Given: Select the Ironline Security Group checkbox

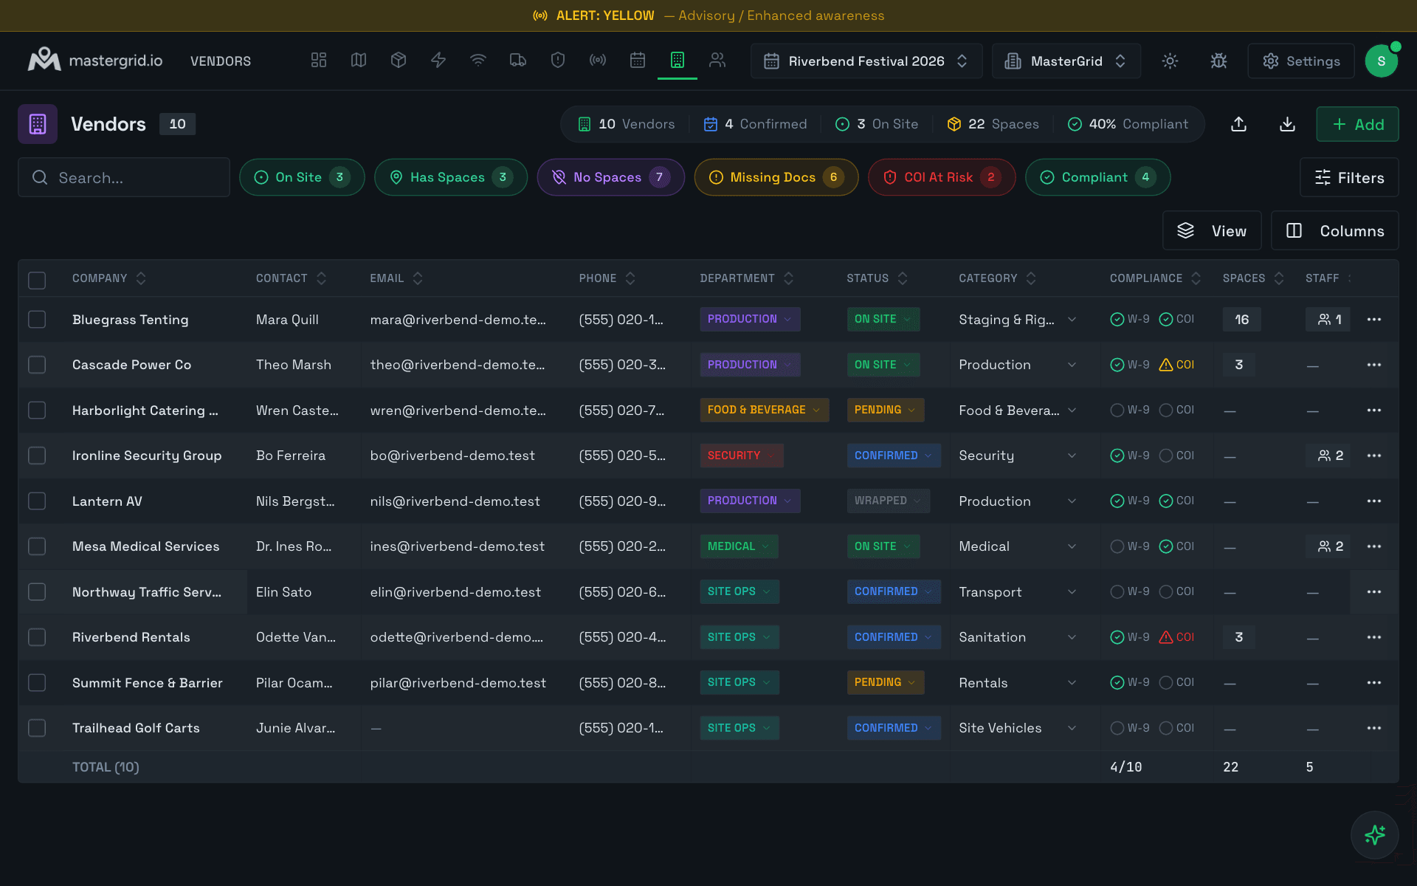Looking at the screenshot, I should click(x=37, y=456).
